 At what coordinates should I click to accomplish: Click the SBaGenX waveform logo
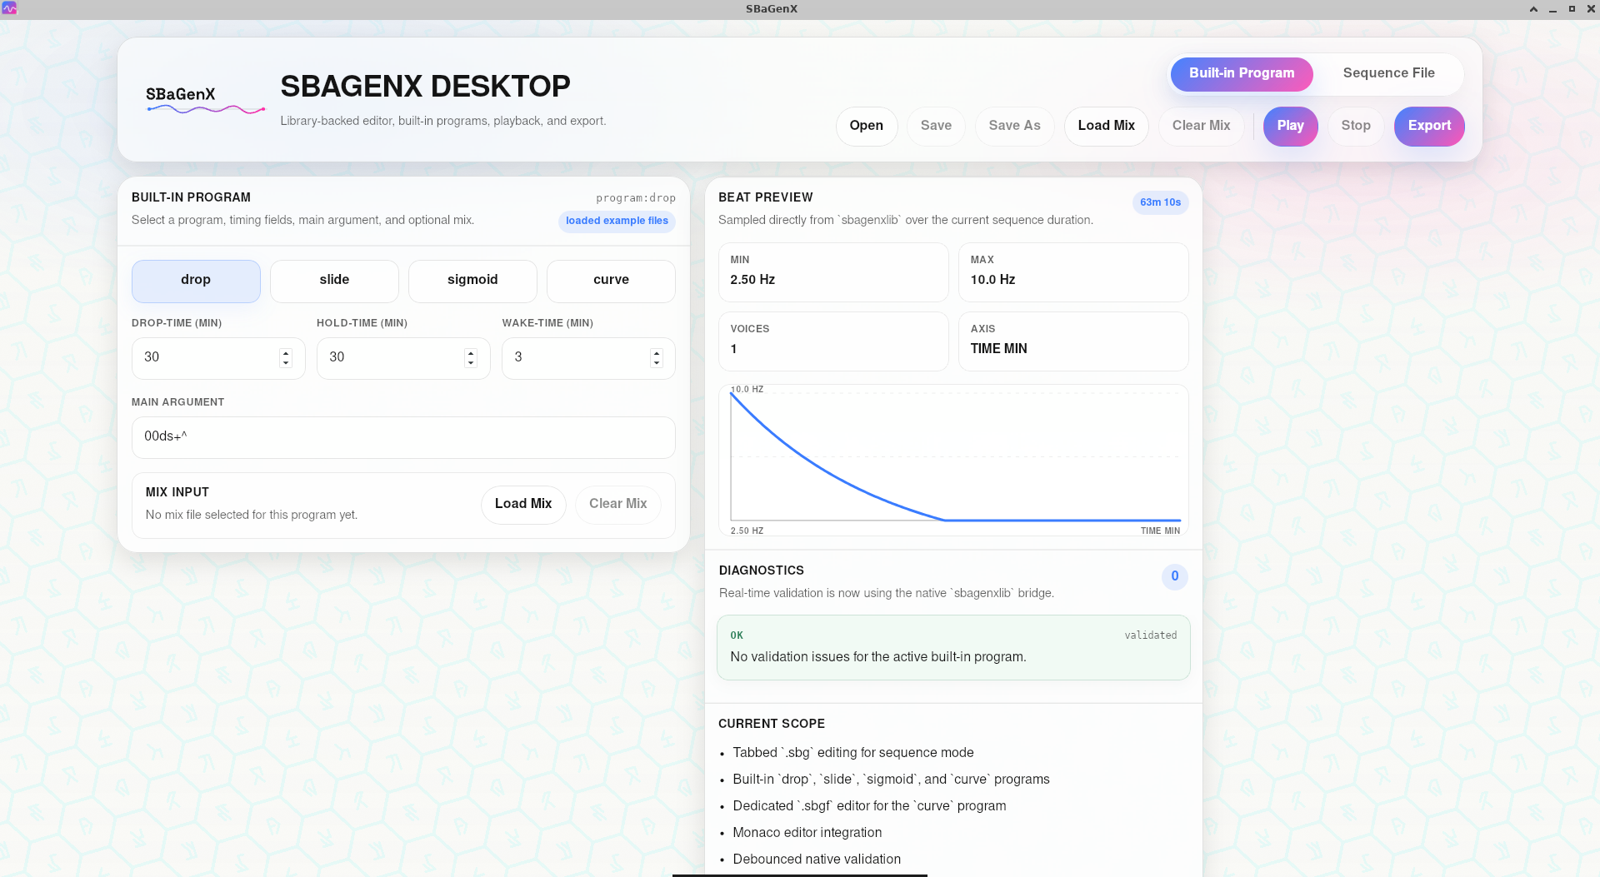click(x=204, y=97)
